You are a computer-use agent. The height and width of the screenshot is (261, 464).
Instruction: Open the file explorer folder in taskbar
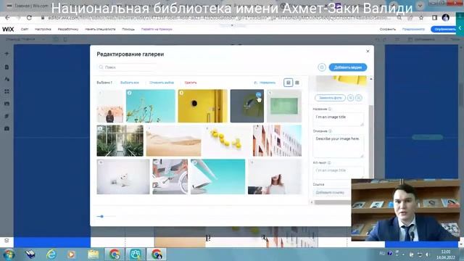point(93,254)
